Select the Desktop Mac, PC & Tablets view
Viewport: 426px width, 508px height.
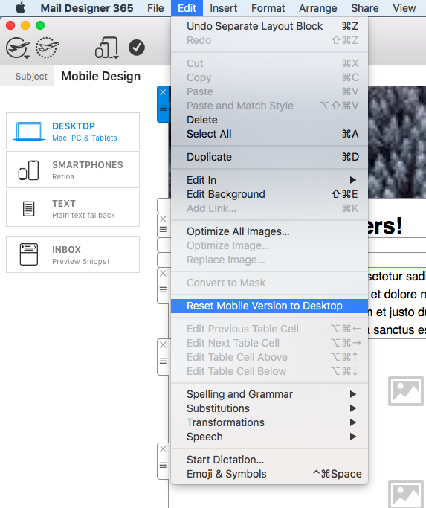click(x=73, y=131)
